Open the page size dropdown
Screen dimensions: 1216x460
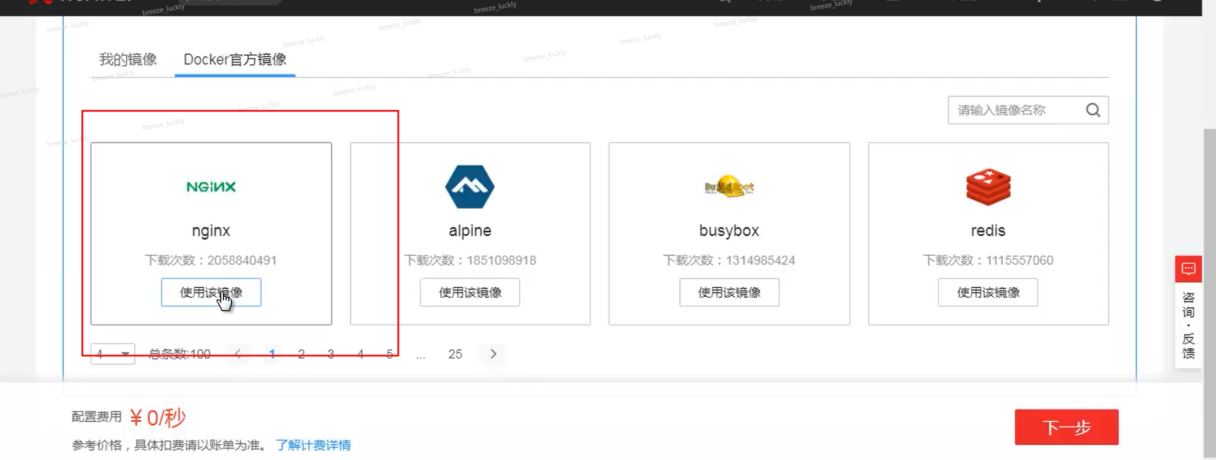(x=113, y=354)
